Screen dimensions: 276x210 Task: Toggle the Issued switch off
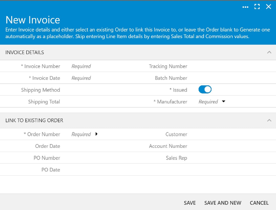click(205, 90)
